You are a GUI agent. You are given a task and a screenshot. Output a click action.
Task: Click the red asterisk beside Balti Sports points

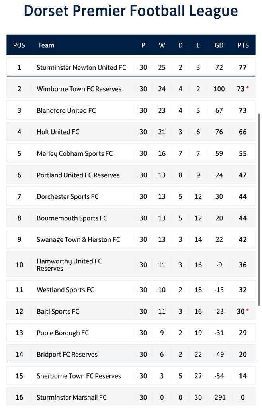tap(248, 310)
